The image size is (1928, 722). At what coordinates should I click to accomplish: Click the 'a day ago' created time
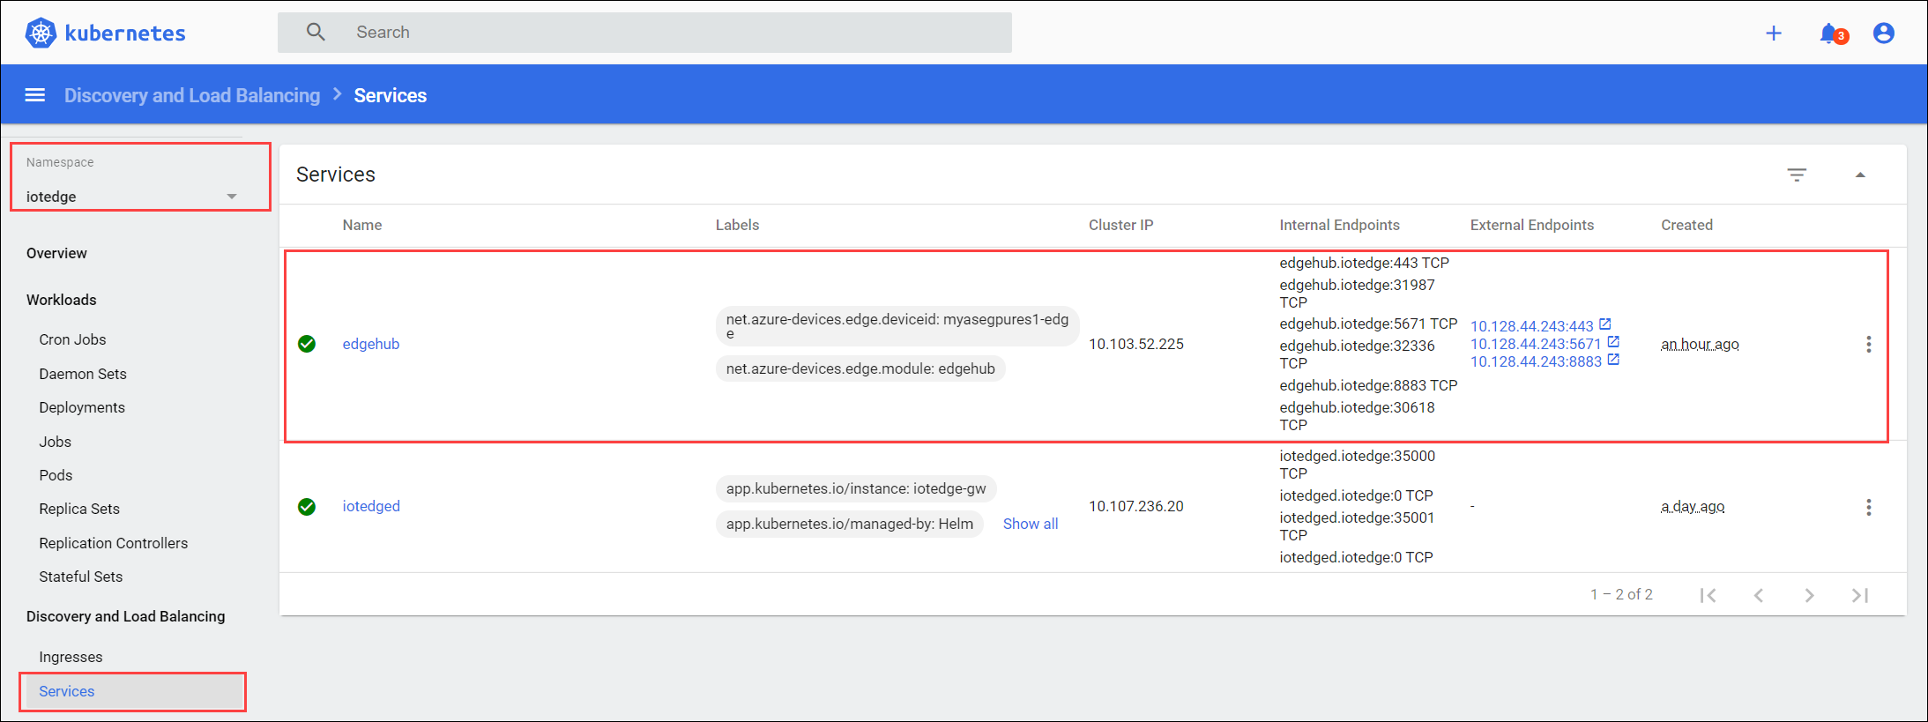click(1693, 506)
